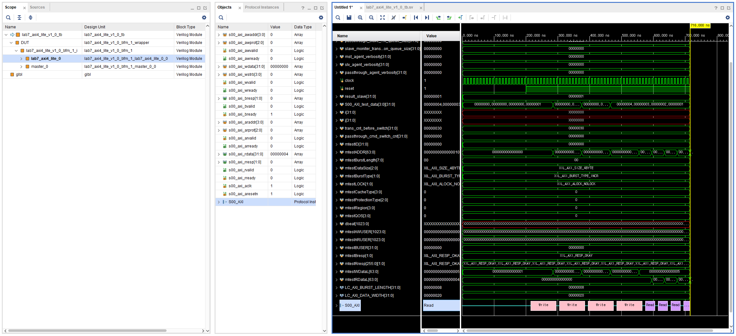Zoom in on the waveform
Screen dimensions: 736x336
(x=360, y=18)
